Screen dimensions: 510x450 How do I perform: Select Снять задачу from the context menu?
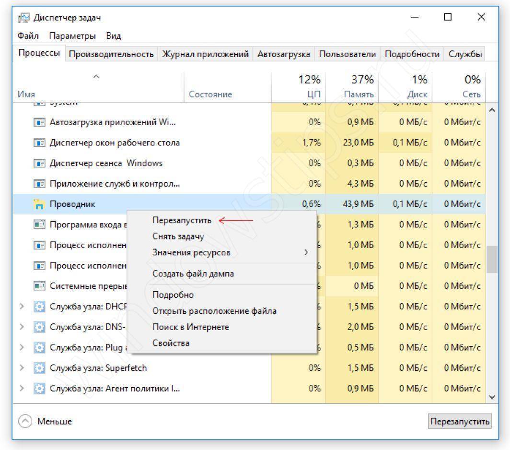[x=178, y=236]
